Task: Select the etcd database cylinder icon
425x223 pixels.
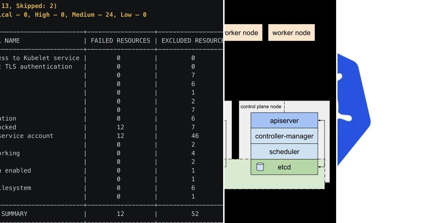Action: click(x=260, y=167)
